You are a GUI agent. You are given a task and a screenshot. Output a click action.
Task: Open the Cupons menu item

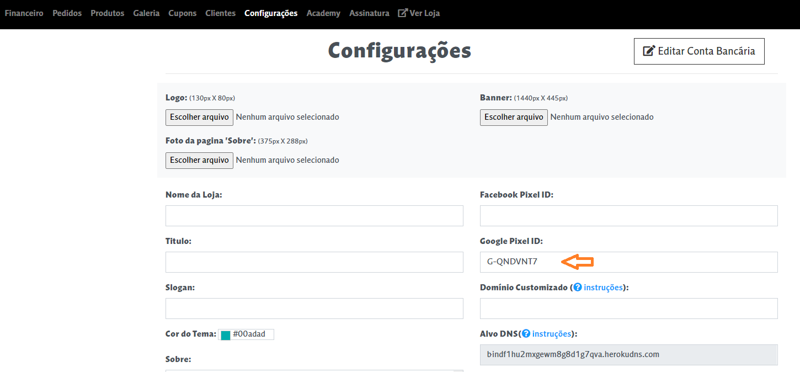pyautogui.click(x=183, y=13)
